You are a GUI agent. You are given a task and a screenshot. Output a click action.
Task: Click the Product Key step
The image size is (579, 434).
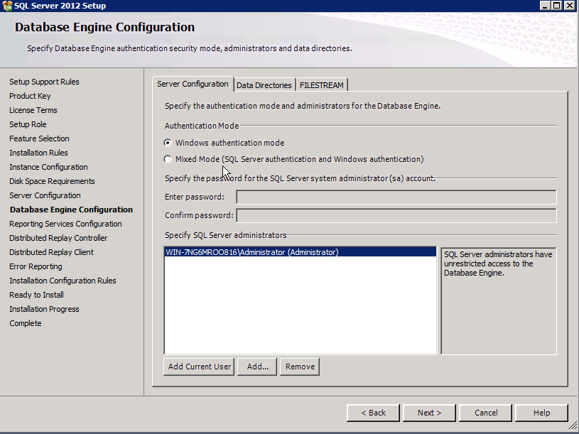[x=30, y=96]
